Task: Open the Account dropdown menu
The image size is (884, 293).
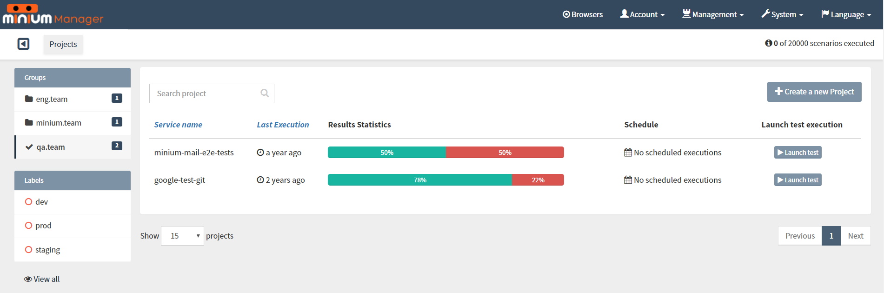Action: click(x=642, y=14)
